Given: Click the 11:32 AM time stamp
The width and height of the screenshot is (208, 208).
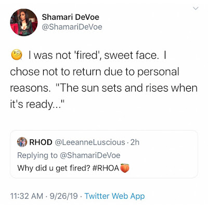Looking at the screenshot, I should coord(27,196).
